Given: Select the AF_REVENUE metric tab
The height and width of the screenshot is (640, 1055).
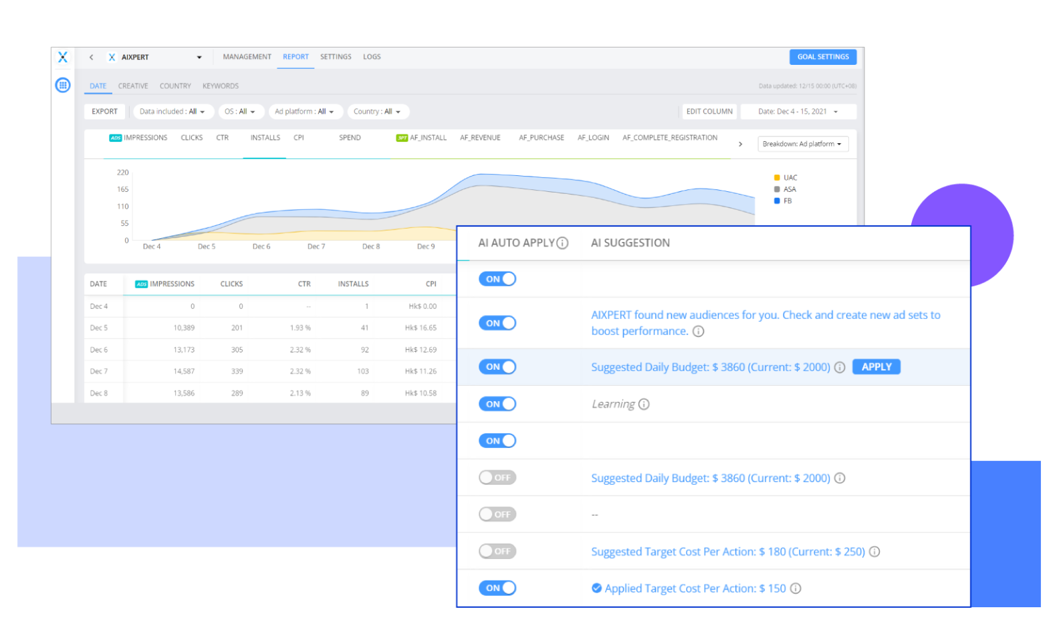Looking at the screenshot, I should 480,138.
